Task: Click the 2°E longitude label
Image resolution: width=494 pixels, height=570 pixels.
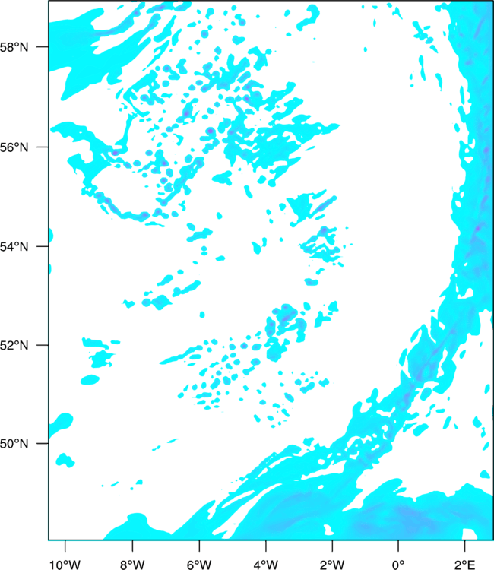Action: coord(464,565)
